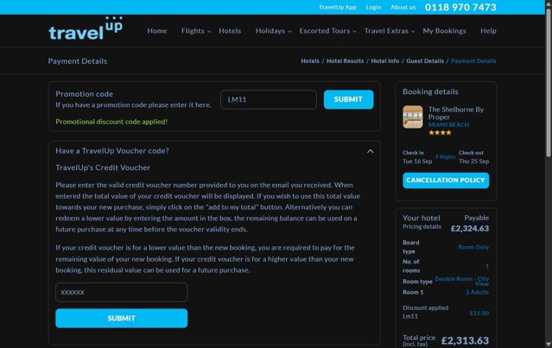Screen dimensions: 552x348
Task: Click the Payment Details breadcrumb
Action: point(473,60)
